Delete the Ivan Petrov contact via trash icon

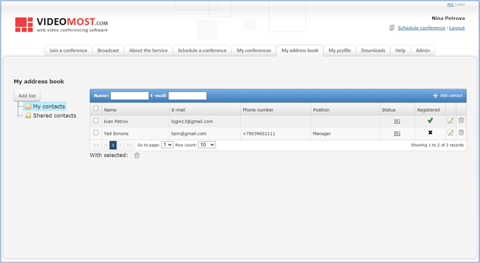pyautogui.click(x=461, y=120)
